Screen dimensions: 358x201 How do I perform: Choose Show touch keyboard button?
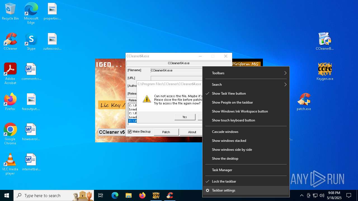[x=246, y=120]
